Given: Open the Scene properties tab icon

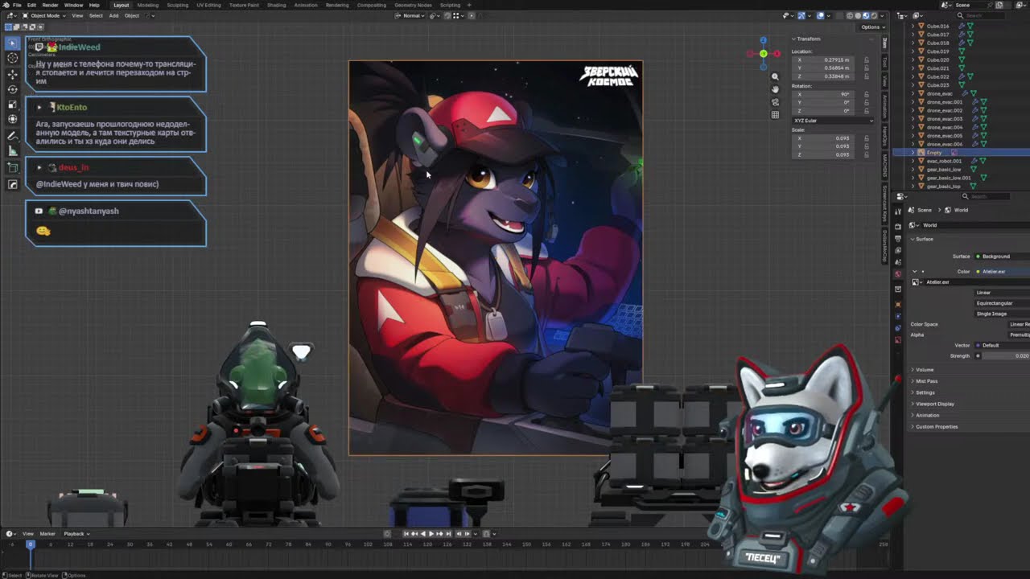Looking at the screenshot, I should [x=898, y=262].
